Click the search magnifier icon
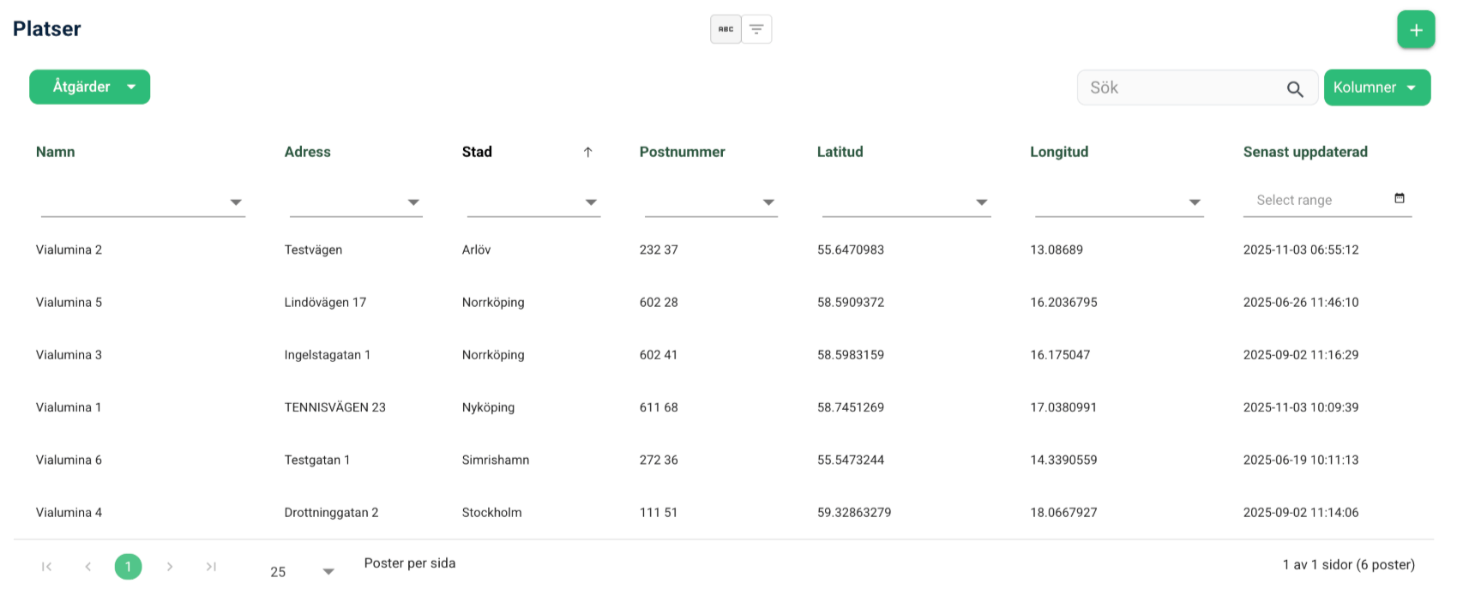This screenshot has height=614, width=1463. (x=1295, y=88)
